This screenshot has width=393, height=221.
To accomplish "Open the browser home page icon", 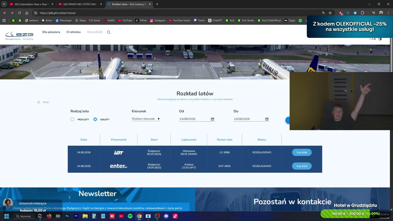I will coord(27,13).
